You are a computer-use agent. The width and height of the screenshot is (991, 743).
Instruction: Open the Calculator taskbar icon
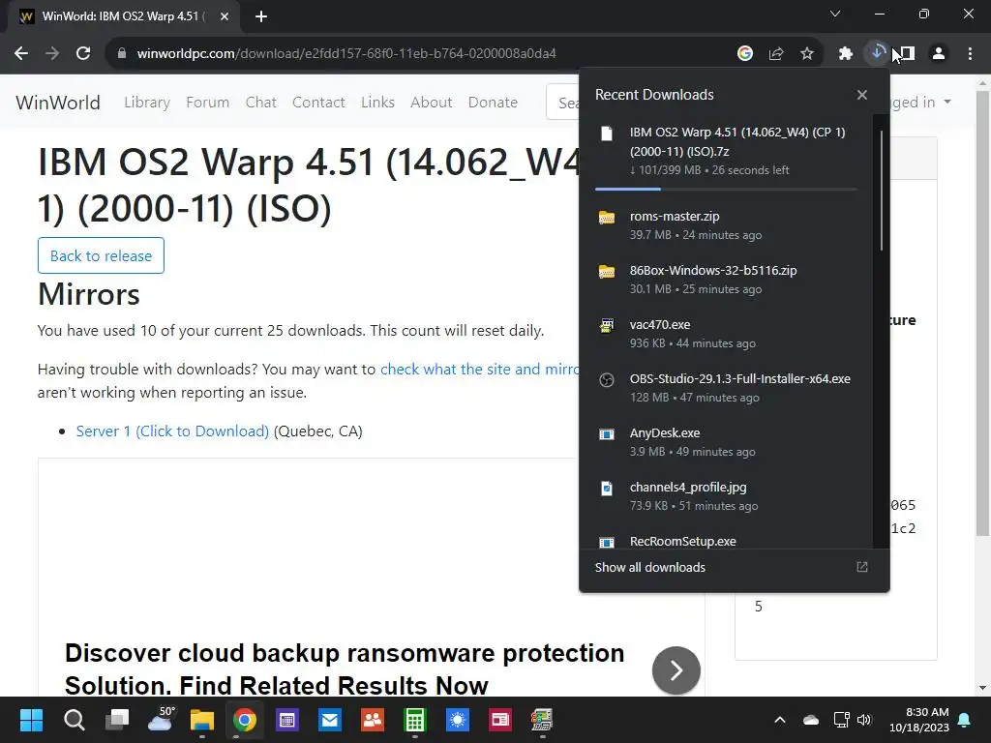414,720
